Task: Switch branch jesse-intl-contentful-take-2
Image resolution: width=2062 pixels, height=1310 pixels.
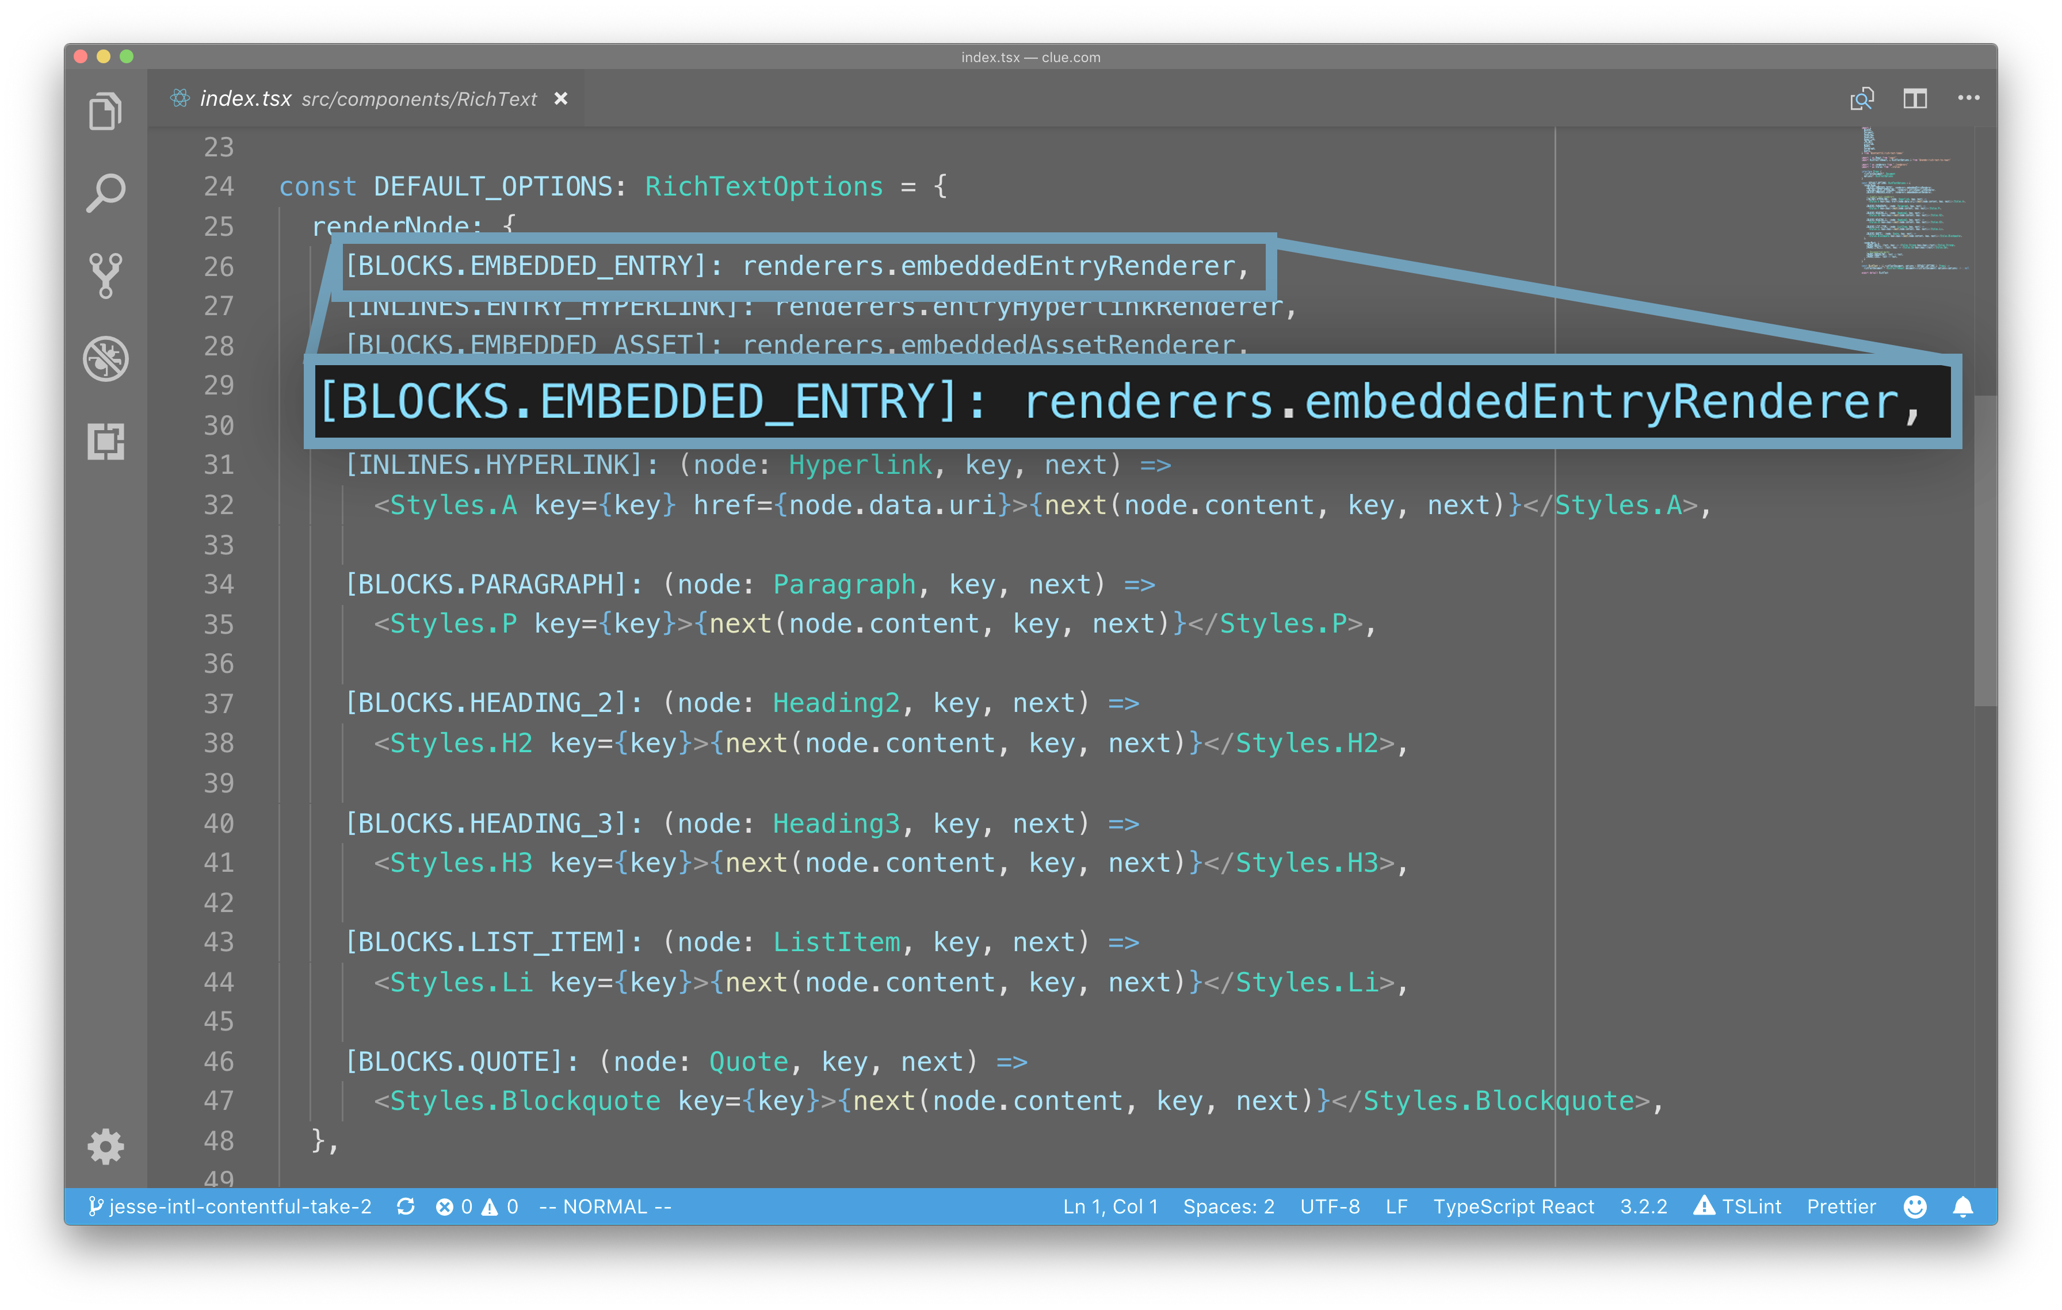Action: [x=231, y=1206]
